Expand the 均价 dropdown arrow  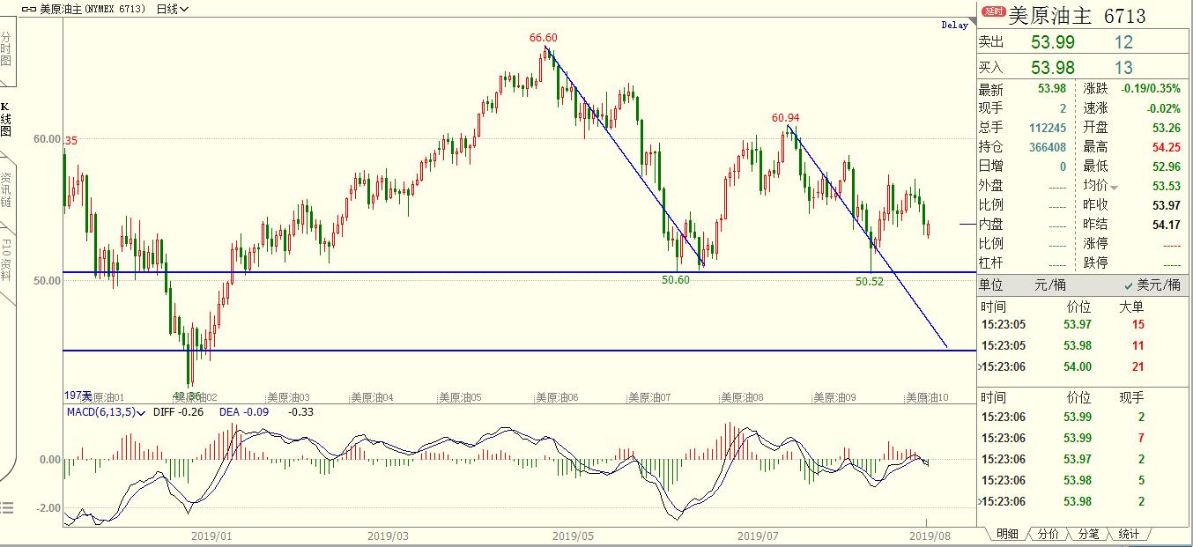click(x=1115, y=187)
